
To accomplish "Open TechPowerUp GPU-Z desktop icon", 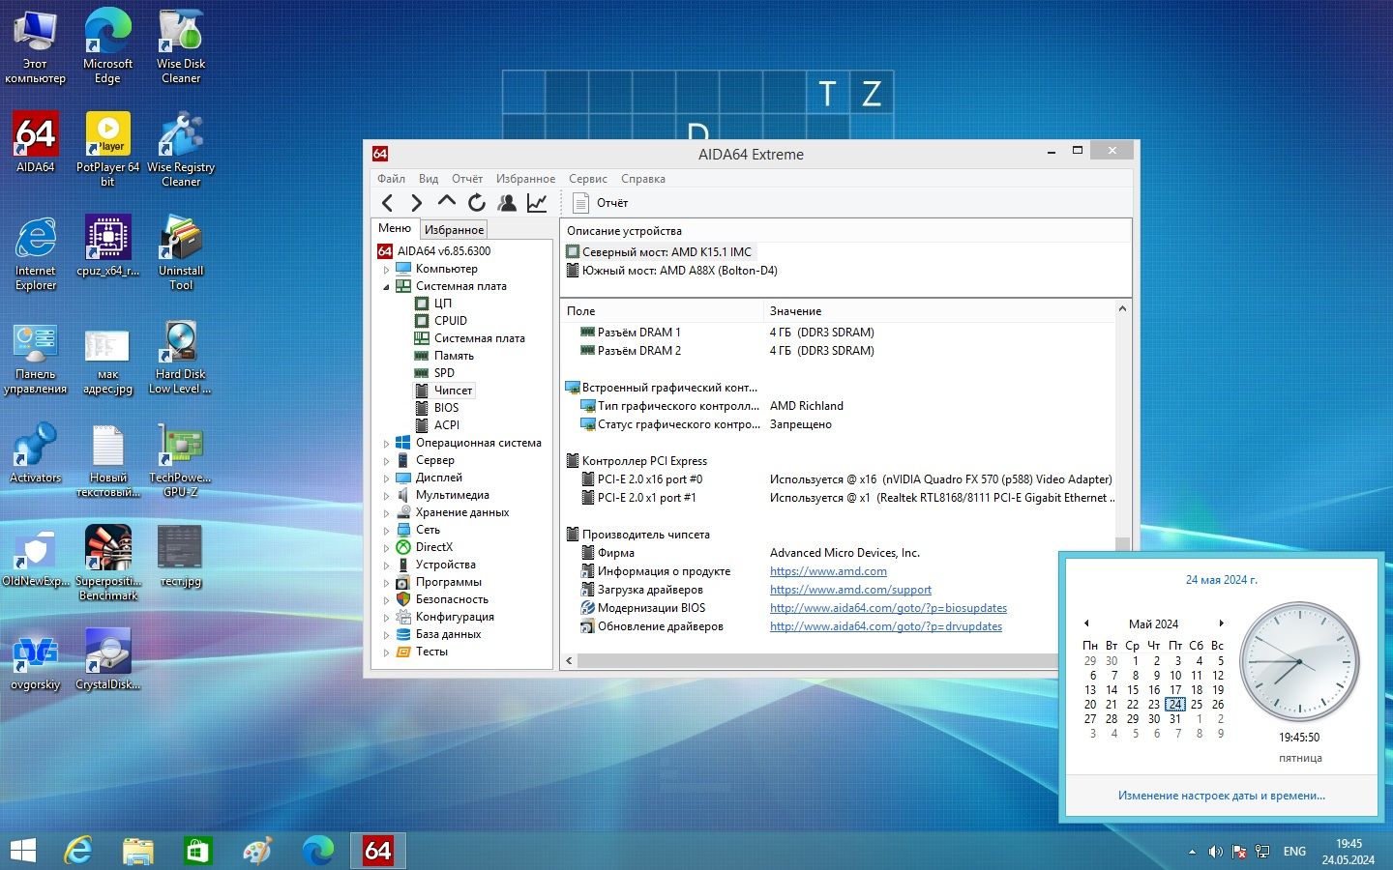I will coord(181,460).
